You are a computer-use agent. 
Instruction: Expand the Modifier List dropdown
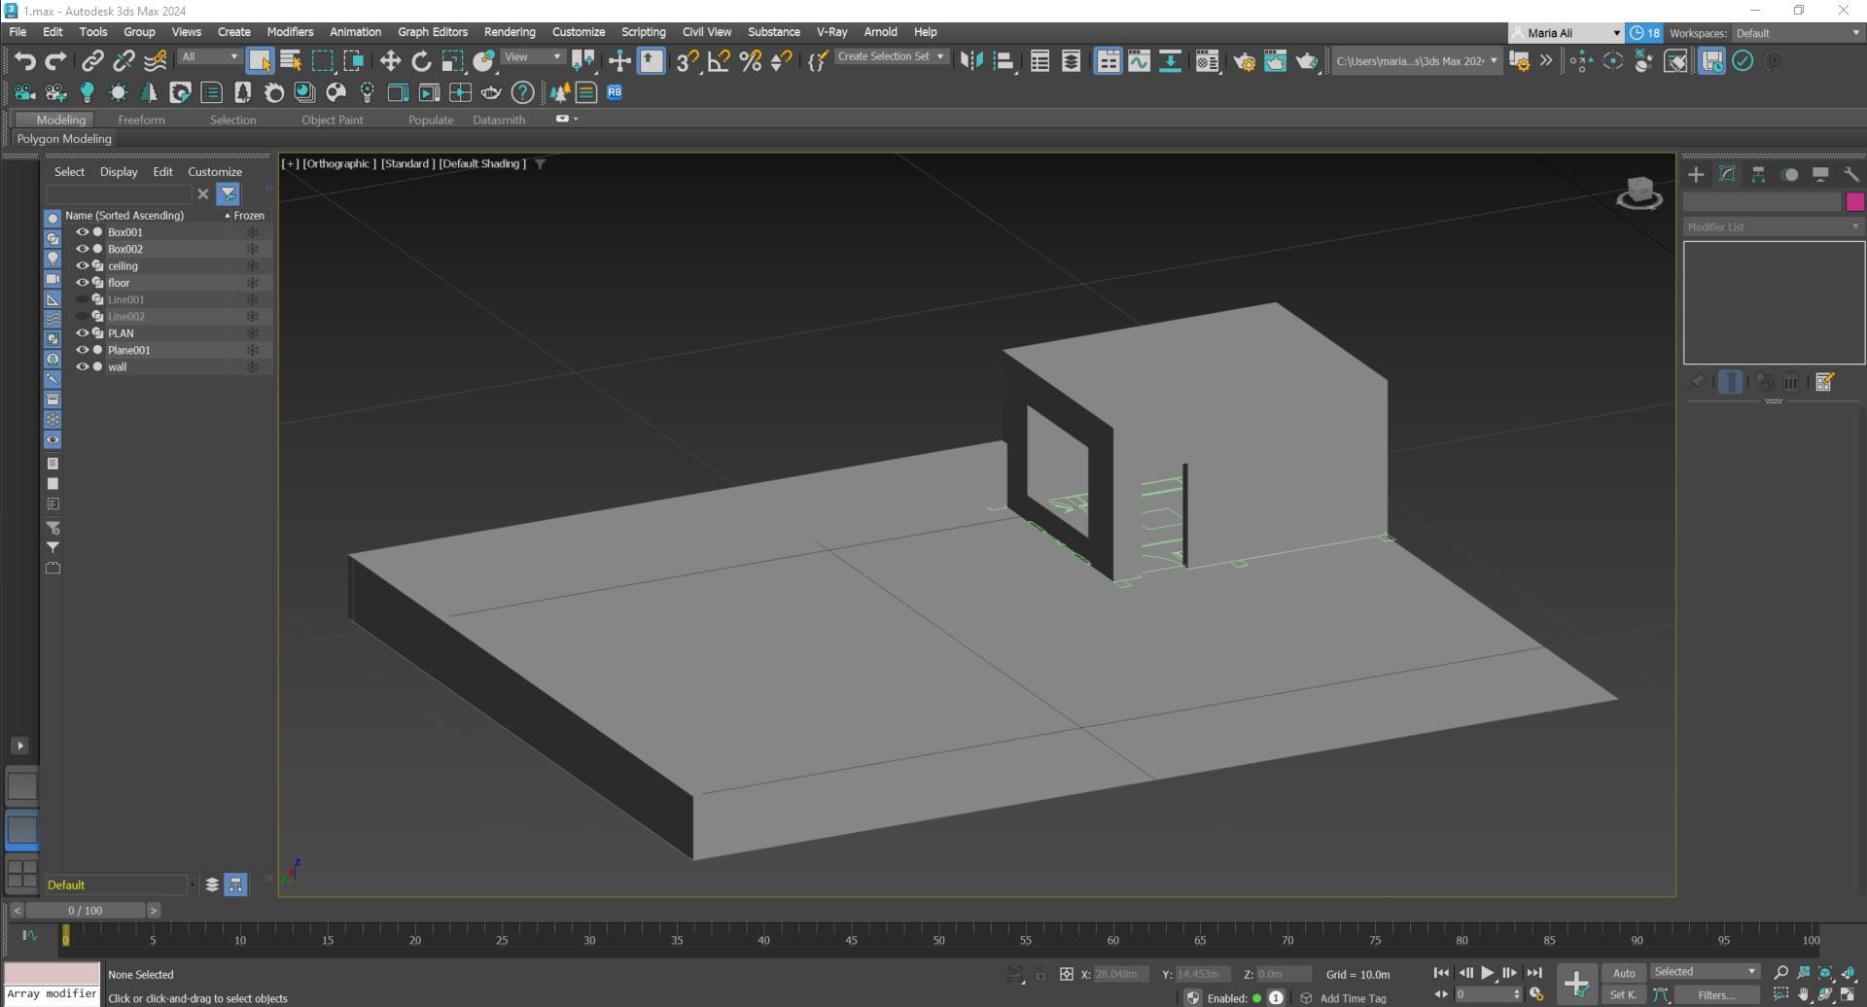coord(1773,226)
